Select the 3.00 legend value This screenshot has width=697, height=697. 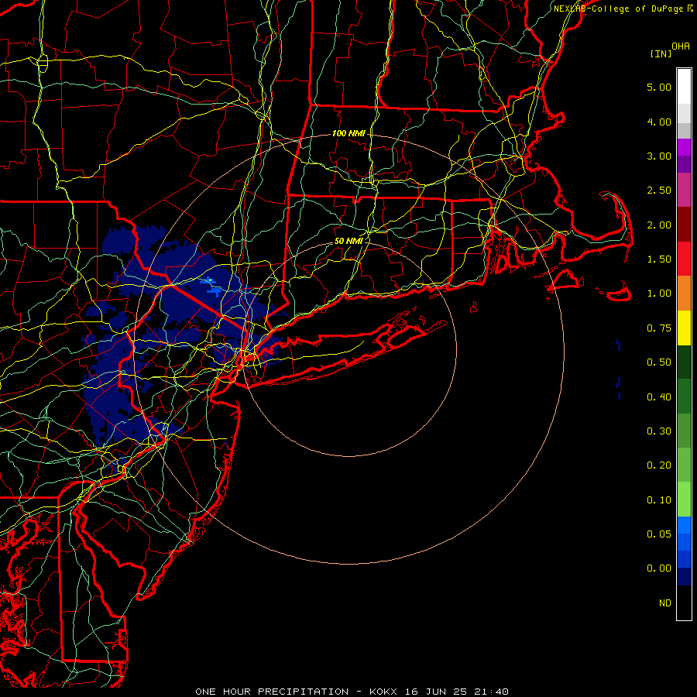click(x=659, y=156)
